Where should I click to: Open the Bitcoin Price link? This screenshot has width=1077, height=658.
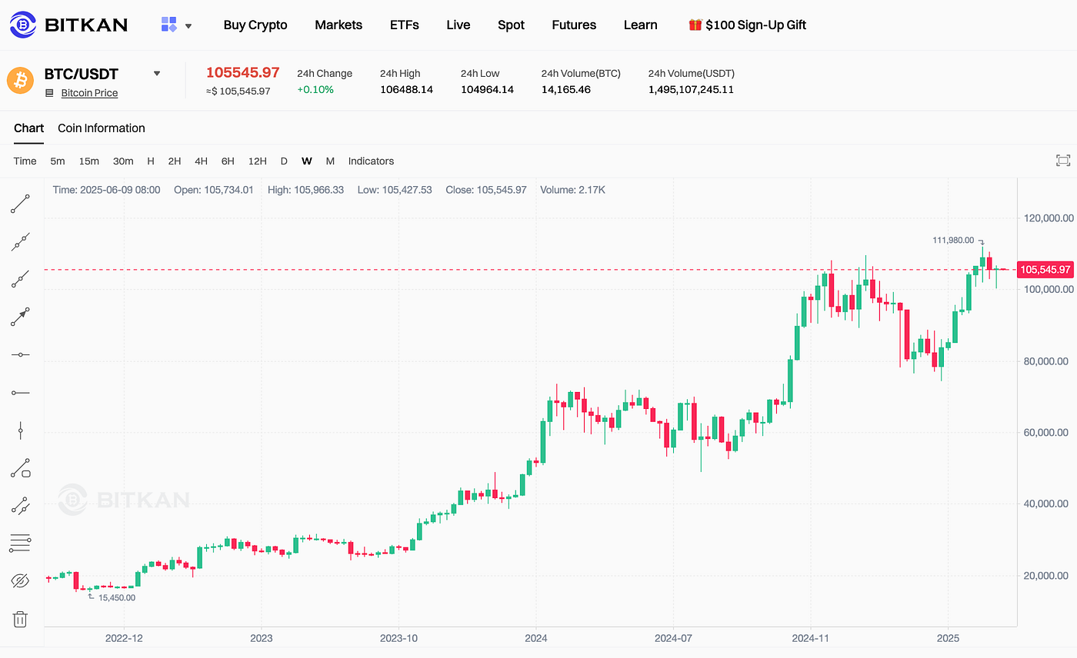[x=89, y=93]
